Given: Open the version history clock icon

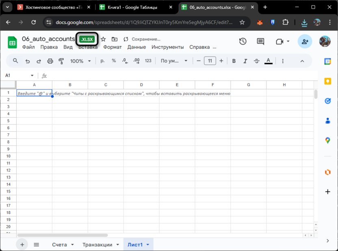Looking at the screenshot, I should (243, 41).
